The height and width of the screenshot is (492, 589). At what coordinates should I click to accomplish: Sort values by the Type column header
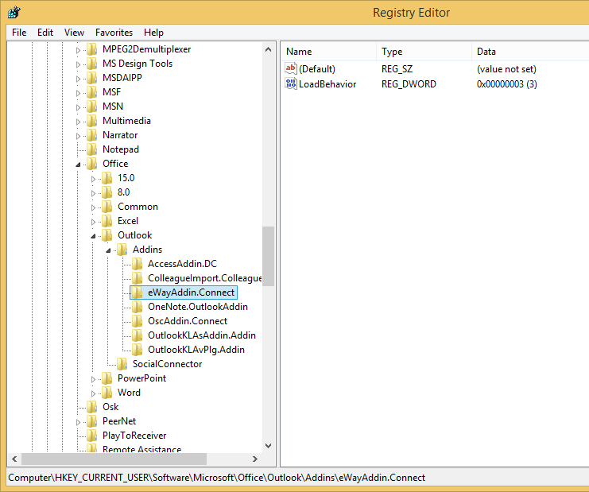tap(424, 52)
